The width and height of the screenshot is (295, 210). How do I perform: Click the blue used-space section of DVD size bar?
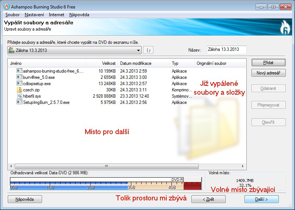pos(69,186)
